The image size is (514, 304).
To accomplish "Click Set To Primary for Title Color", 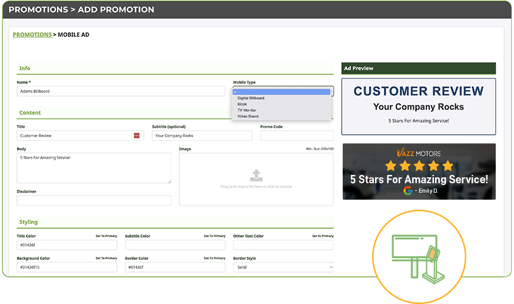I will 106,236.
